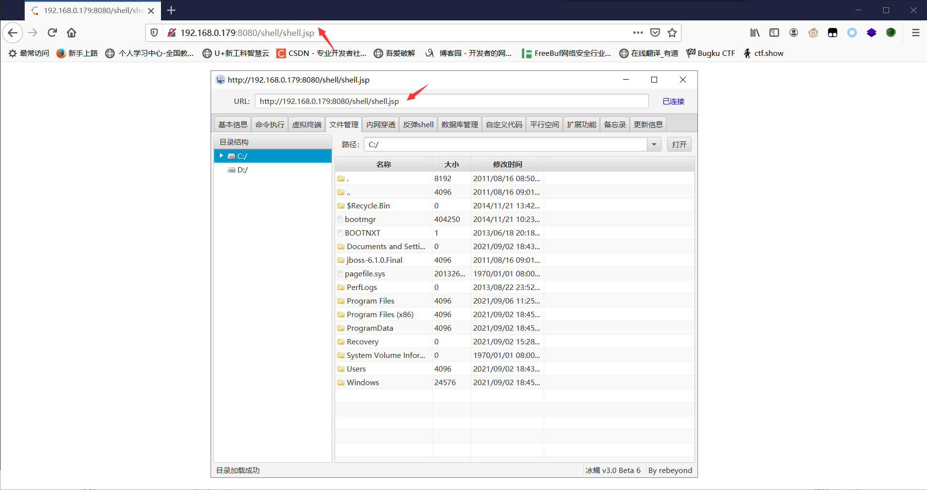Close the 192.168.0.179 browser tab

[x=151, y=11]
